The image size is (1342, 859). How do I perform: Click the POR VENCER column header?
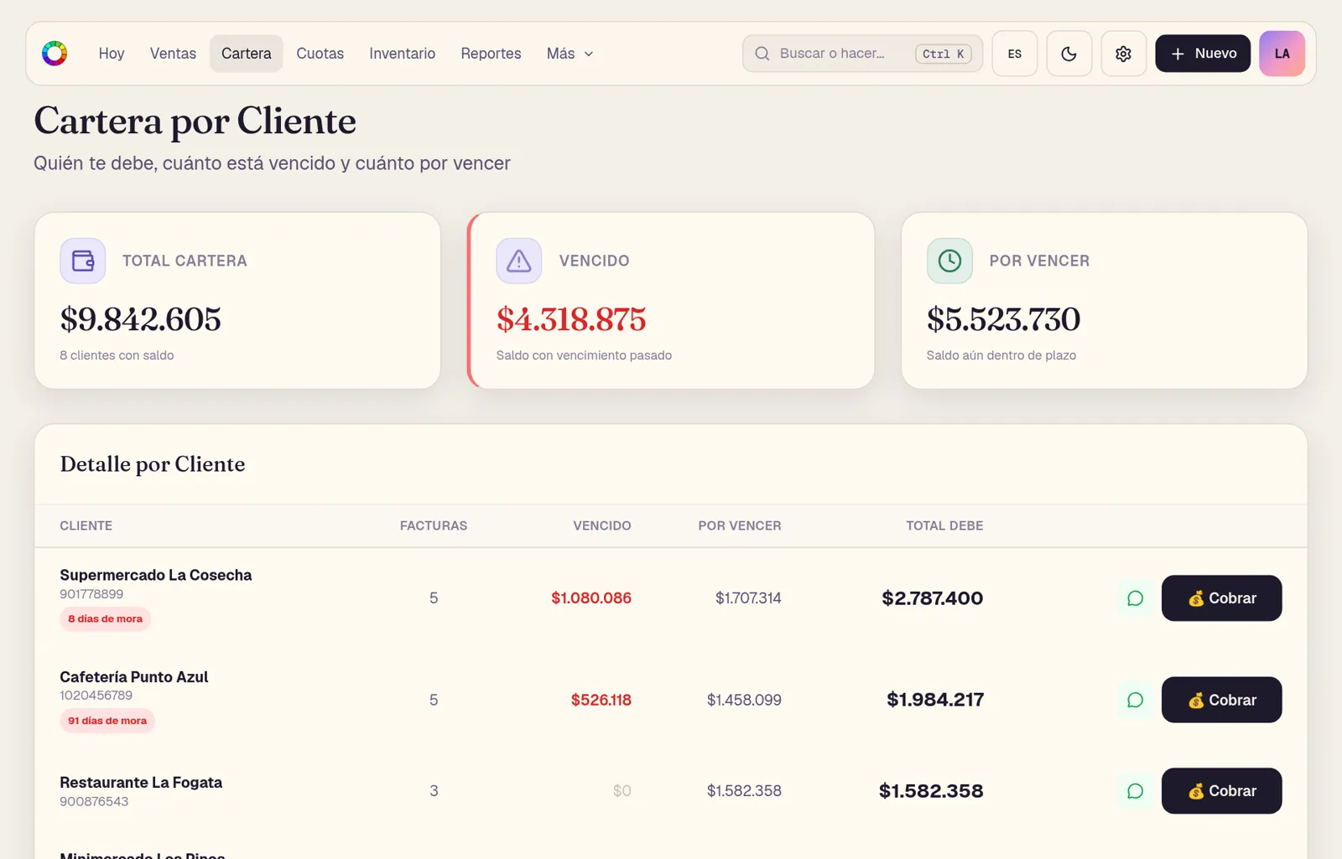(x=740, y=526)
